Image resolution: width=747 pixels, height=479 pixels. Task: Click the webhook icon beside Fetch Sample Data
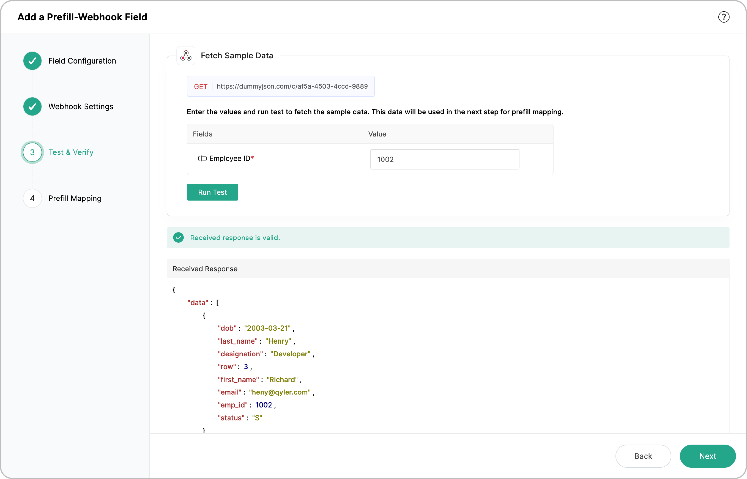coord(186,56)
